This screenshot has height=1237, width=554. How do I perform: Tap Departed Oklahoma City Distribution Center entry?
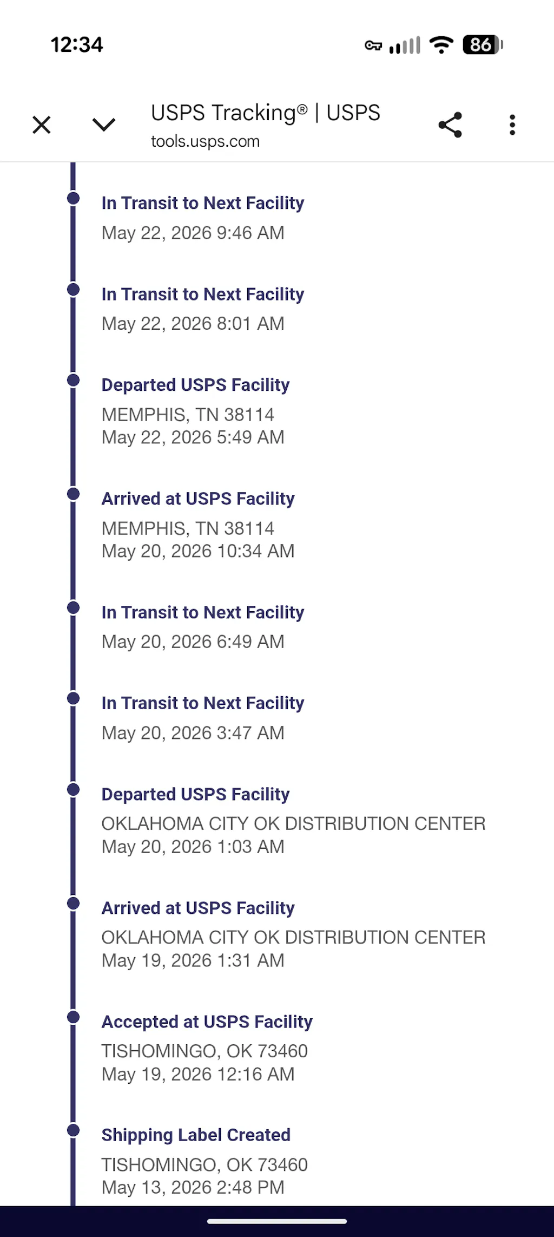pyautogui.click(x=293, y=820)
